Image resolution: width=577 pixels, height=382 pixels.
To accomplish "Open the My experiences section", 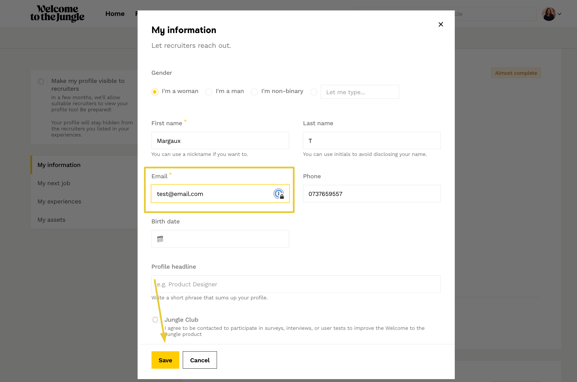I will 59,201.
